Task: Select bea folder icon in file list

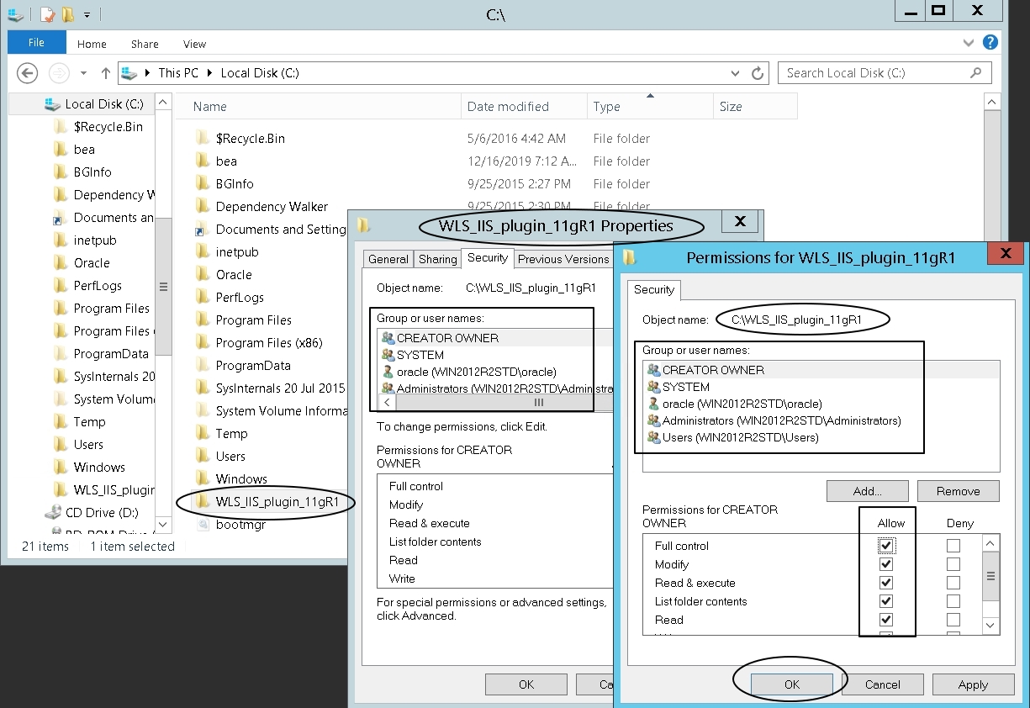Action: click(x=203, y=161)
